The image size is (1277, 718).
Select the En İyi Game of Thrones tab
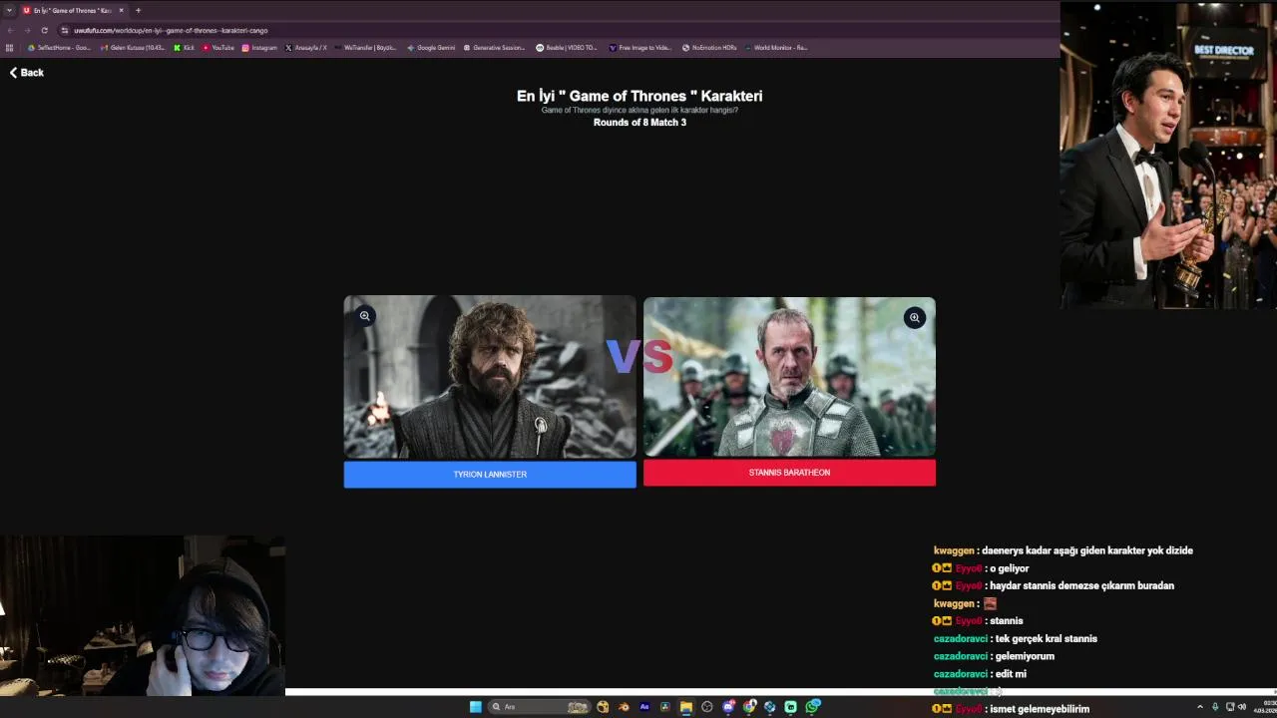point(74,10)
